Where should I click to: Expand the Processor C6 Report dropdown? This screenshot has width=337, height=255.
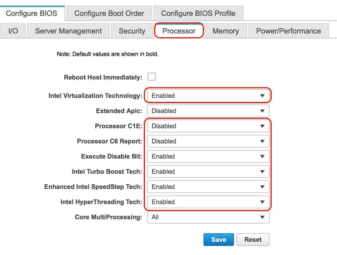coord(208,141)
